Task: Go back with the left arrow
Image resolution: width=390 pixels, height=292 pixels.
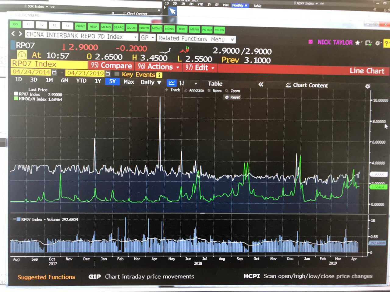Action: pyautogui.click(x=13, y=33)
